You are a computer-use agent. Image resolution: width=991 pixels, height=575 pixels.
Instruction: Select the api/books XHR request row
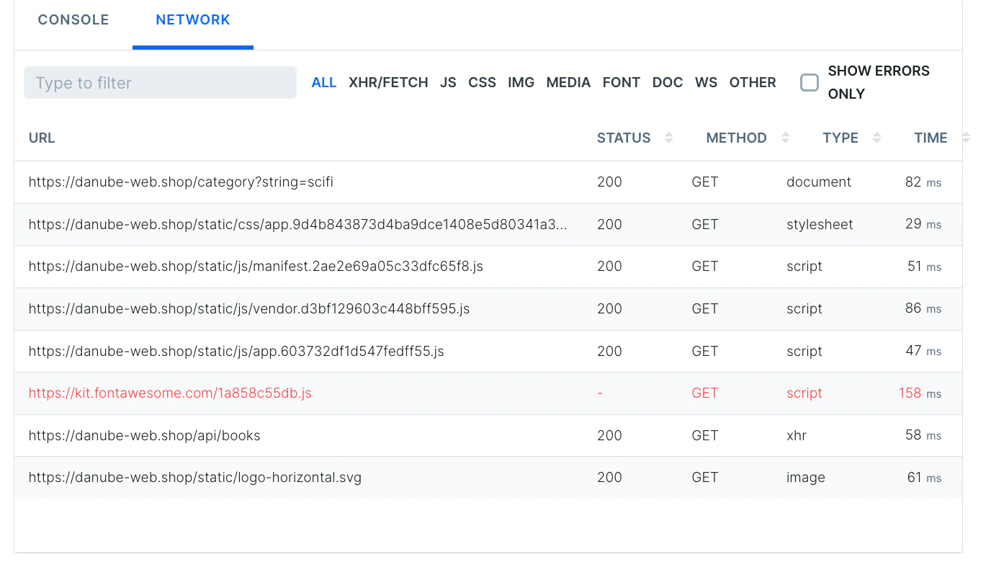[x=144, y=435]
